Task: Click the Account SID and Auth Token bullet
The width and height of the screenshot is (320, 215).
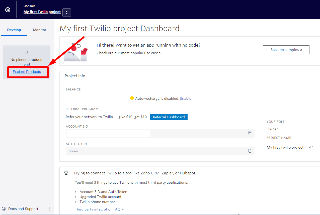Action: click(103, 192)
